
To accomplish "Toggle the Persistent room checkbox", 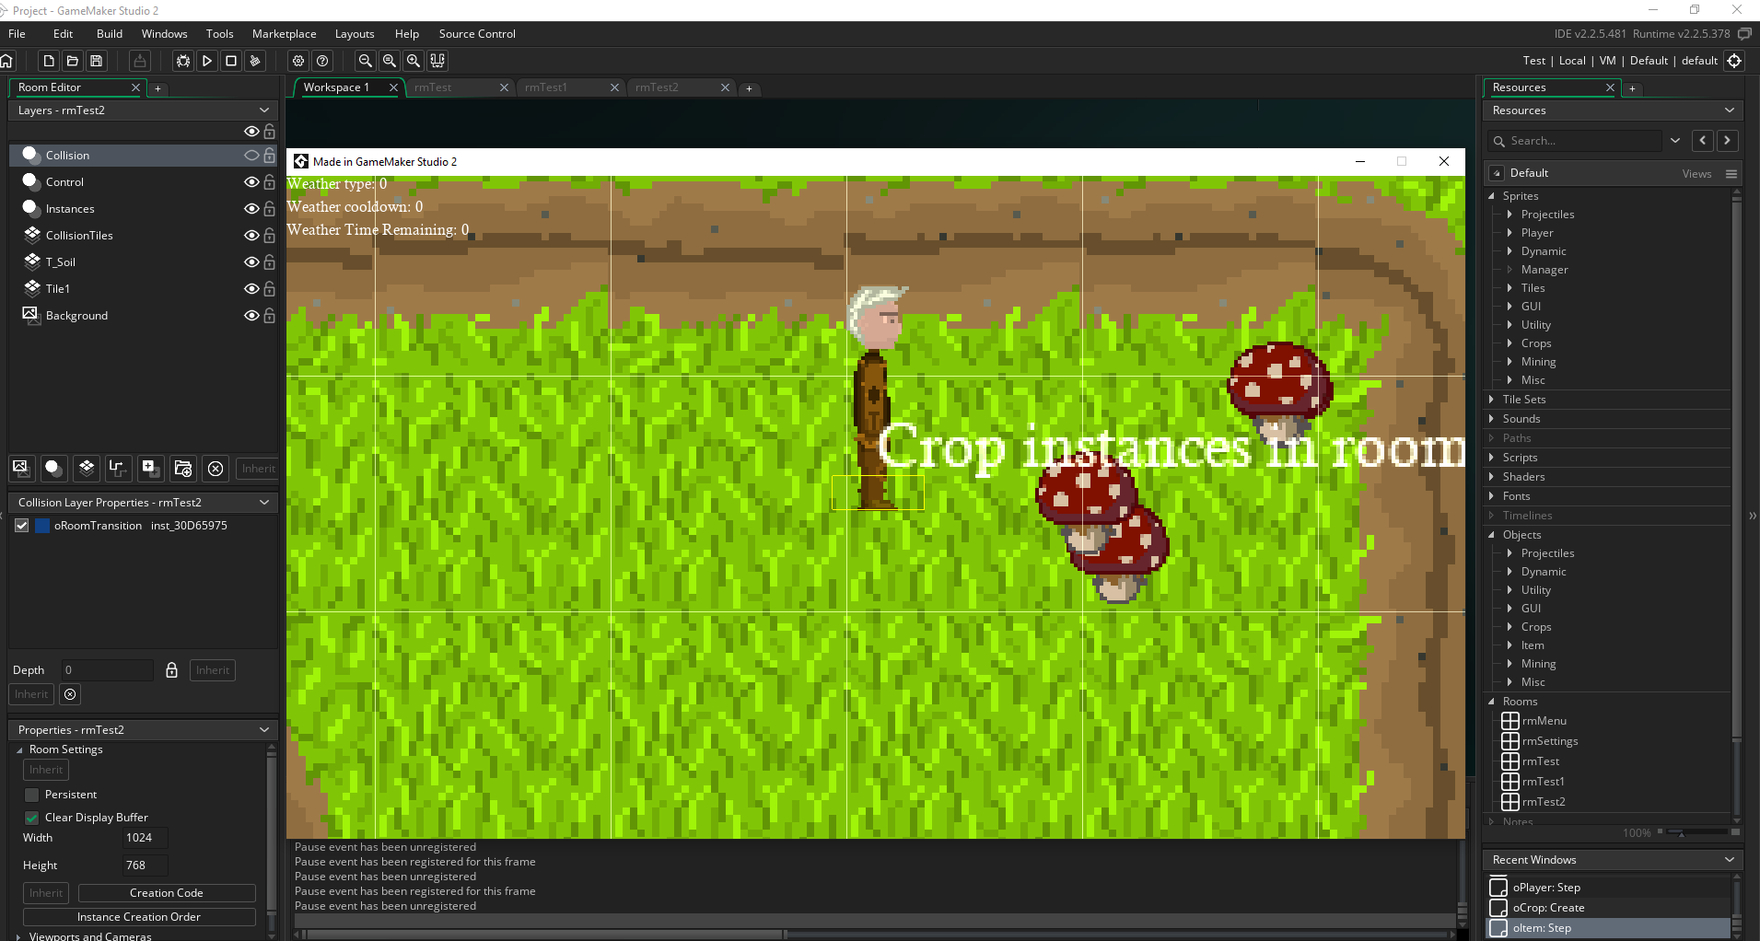I will [32, 795].
